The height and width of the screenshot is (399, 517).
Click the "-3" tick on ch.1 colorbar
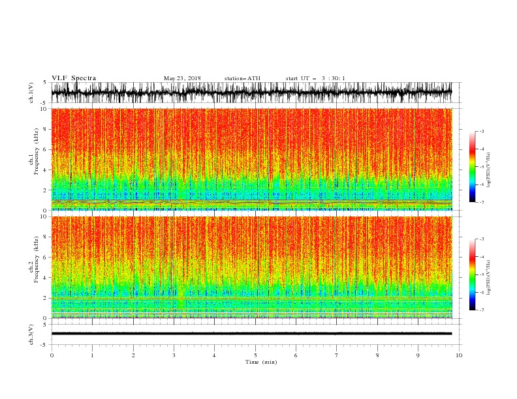(x=482, y=131)
